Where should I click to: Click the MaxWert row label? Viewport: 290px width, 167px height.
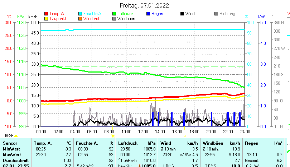11,154
